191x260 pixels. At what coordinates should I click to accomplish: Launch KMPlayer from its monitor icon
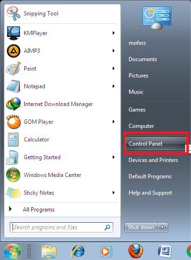pyautogui.click(x=14, y=33)
